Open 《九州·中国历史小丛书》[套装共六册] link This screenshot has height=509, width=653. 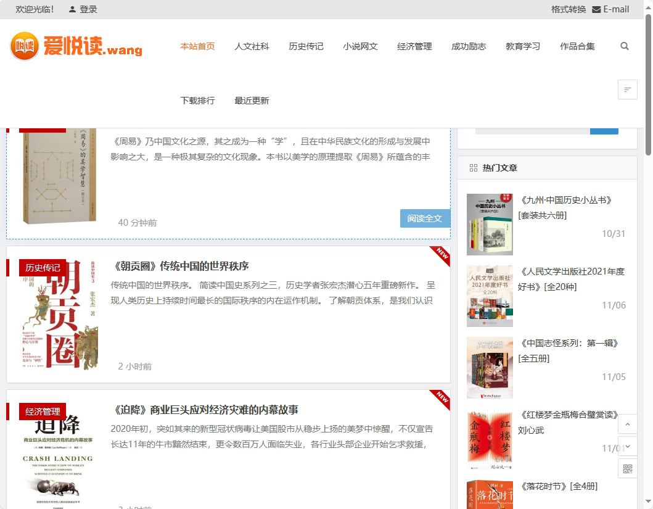point(565,207)
